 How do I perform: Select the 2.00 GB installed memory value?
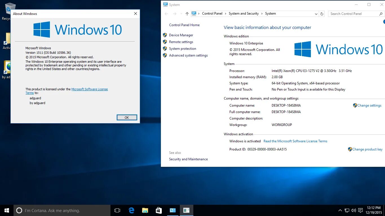coord(277,77)
